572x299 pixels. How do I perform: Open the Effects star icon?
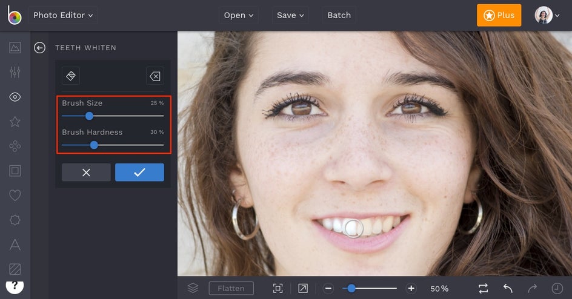tap(15, 122)
